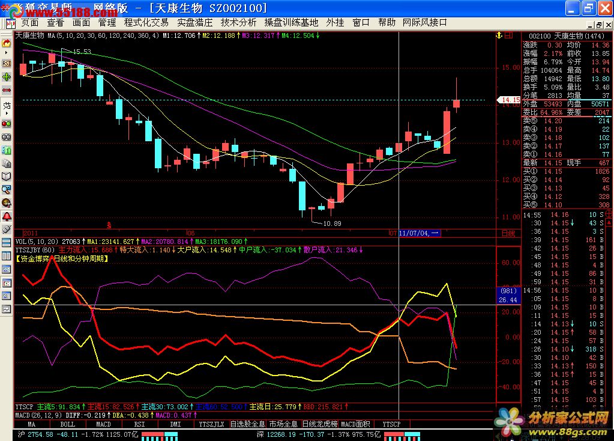Viewport: 614px width, 441px height.
Task: Click the gray binoculars-style icon in left toolbar
Action: point(6,137)
